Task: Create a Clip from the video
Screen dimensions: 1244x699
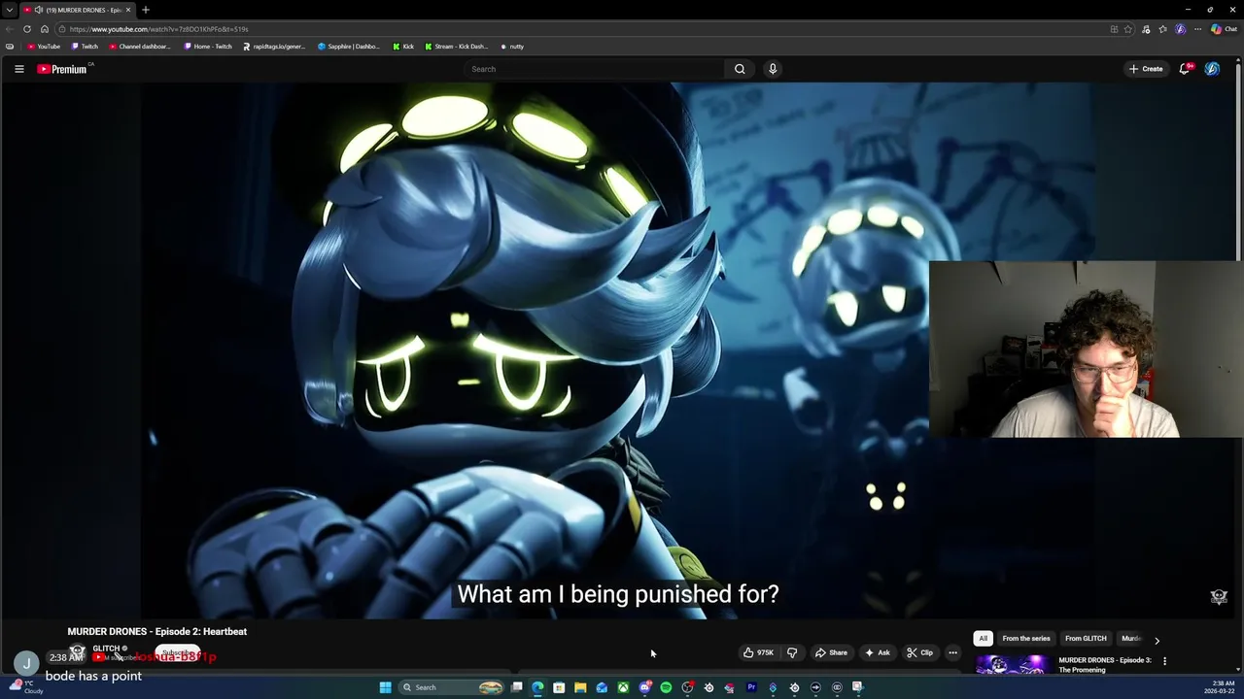Action: [x=919, y=652]
